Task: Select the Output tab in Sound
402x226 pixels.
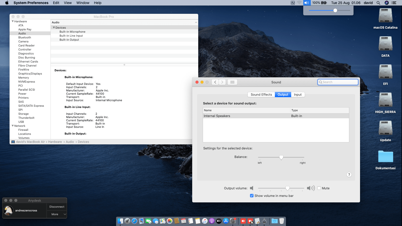Action: pyautogui.click(x=283, y=94)
